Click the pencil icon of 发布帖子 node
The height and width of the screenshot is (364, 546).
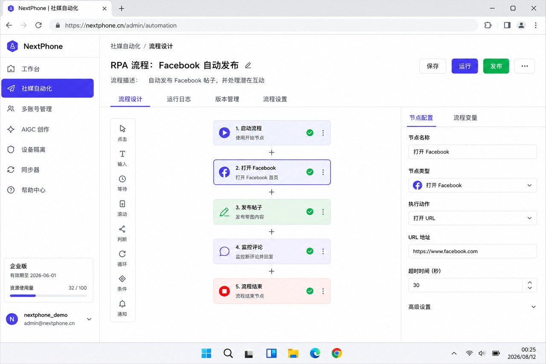(x=224, y=212)
